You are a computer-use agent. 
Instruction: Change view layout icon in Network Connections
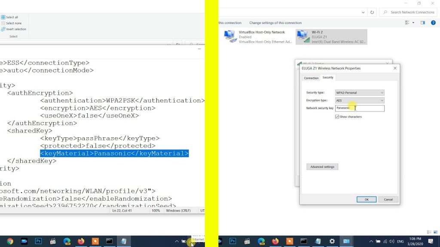click(x=407, y=23)
